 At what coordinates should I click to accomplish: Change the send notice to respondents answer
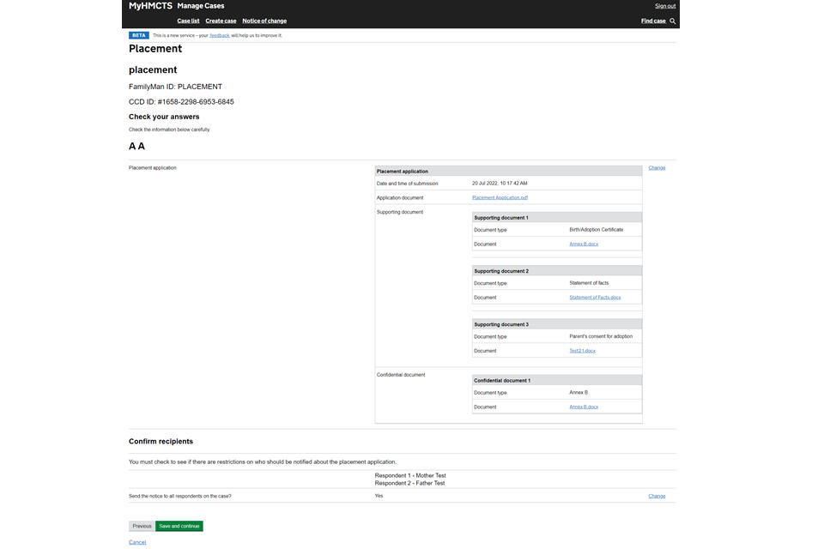click(x=657, y=496)
